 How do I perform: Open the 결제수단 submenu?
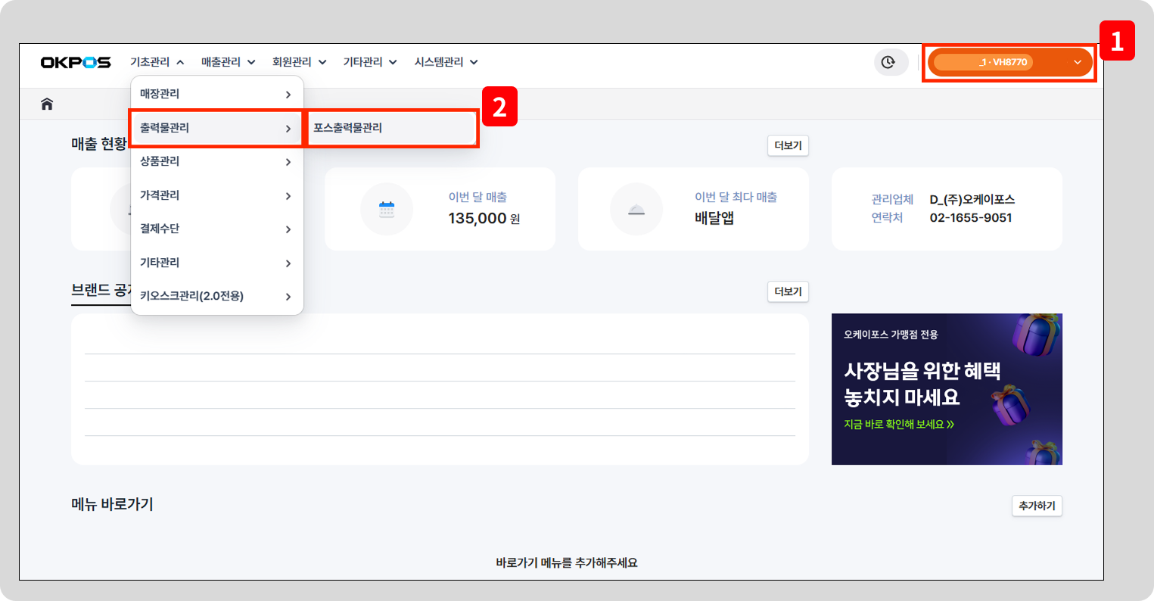(x=216, y=229)
